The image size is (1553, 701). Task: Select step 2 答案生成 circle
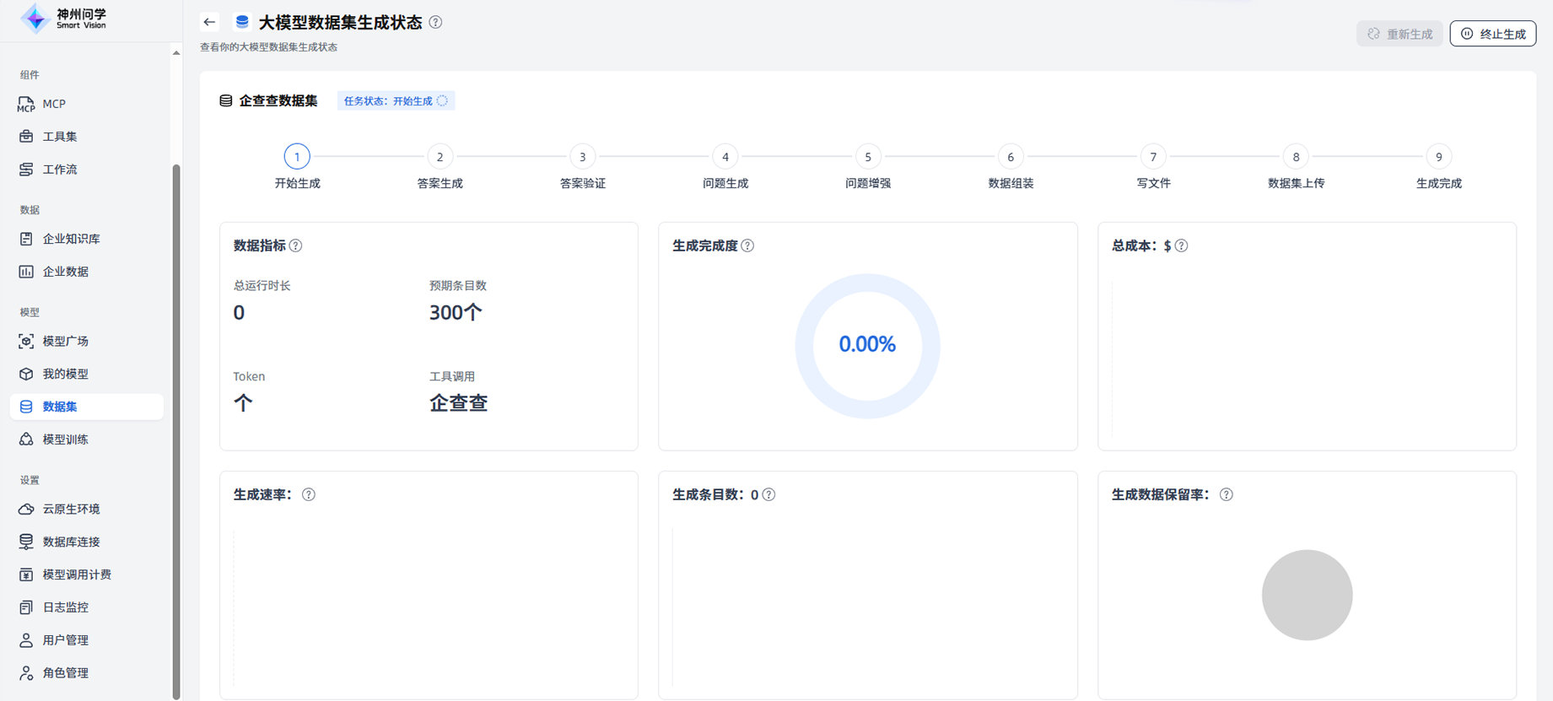pos(439,157)
